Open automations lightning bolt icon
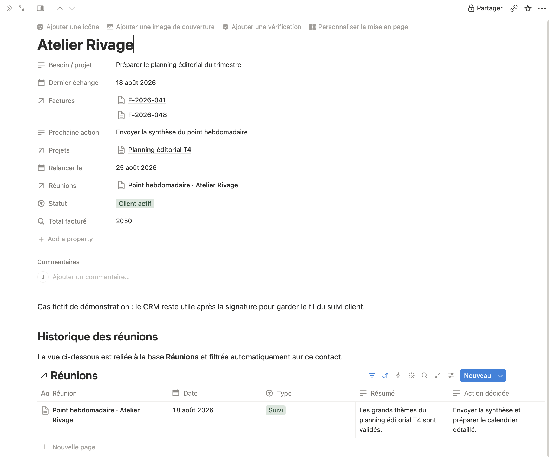Screen dimensions: 549x459 click(398, 376)
